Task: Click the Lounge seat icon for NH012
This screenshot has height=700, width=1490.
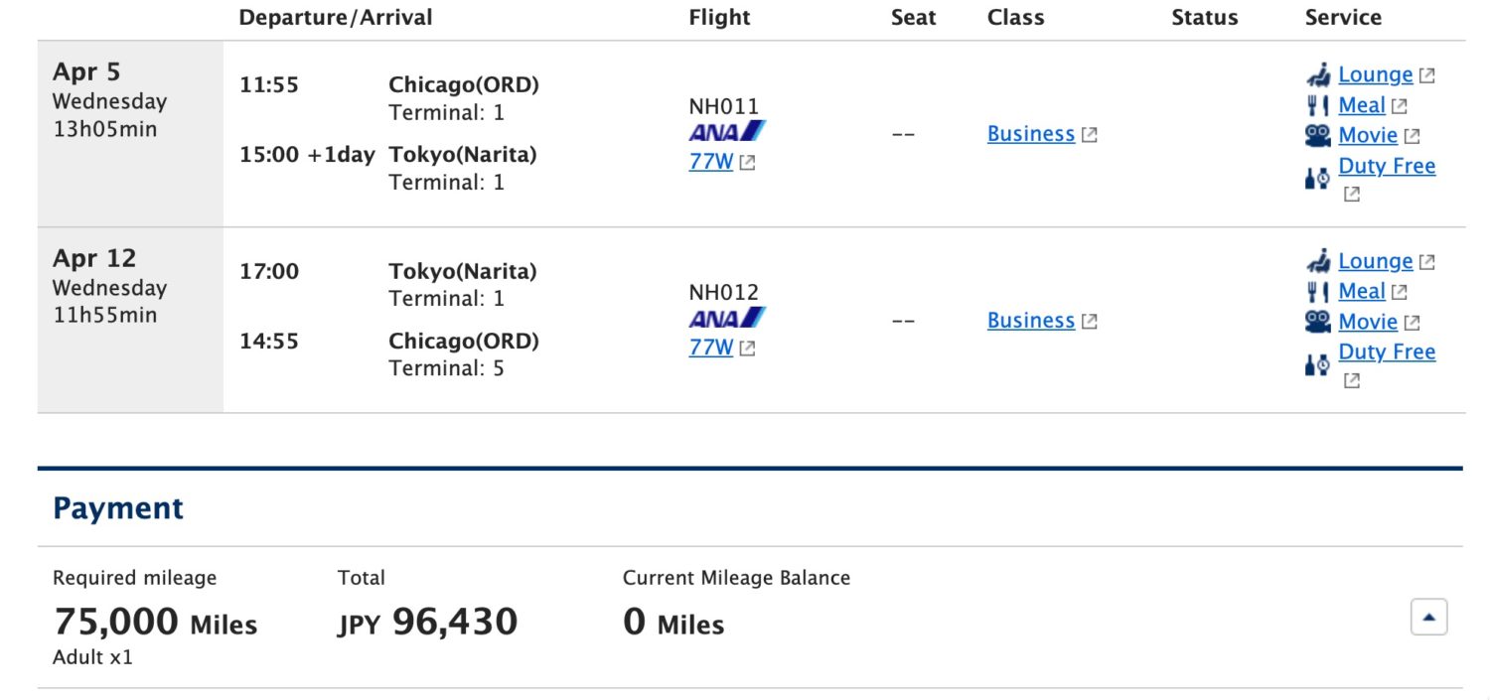Action: coord(1318,261)
